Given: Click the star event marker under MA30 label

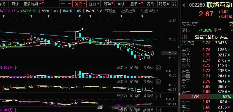Looking at the screenshot, I should 31,16.
